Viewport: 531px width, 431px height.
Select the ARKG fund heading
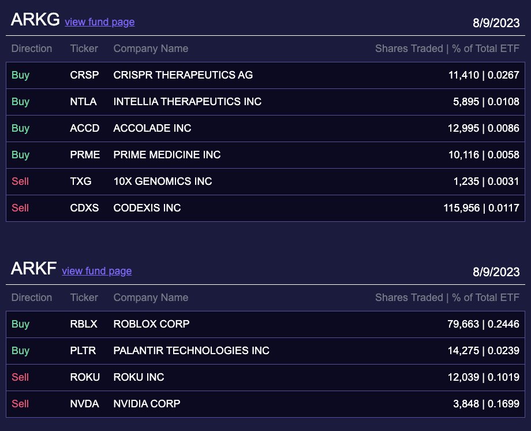(32, 19)
